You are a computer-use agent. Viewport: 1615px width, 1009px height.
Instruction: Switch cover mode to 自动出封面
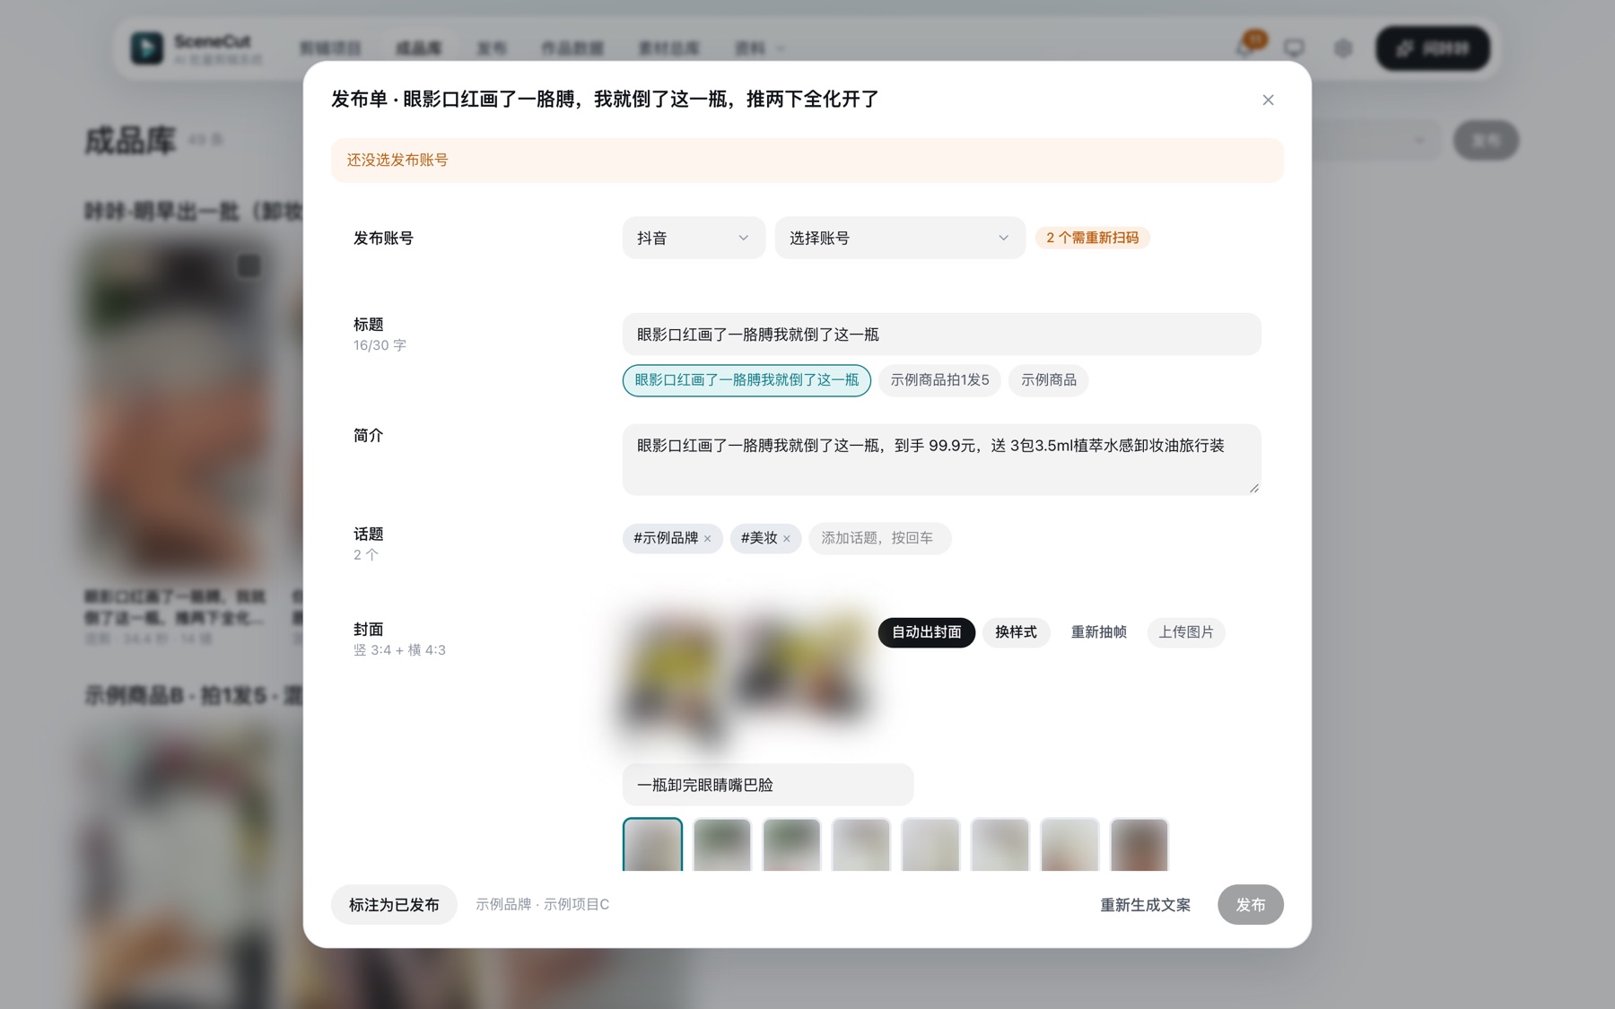(926, 632)
